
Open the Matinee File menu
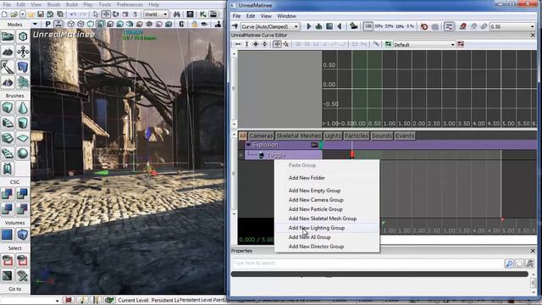pyautogui.click(x=236, y=16)
